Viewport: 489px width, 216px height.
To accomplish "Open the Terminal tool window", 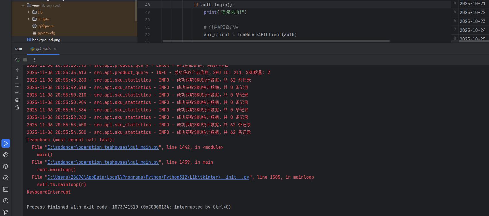I will [6, 189].
